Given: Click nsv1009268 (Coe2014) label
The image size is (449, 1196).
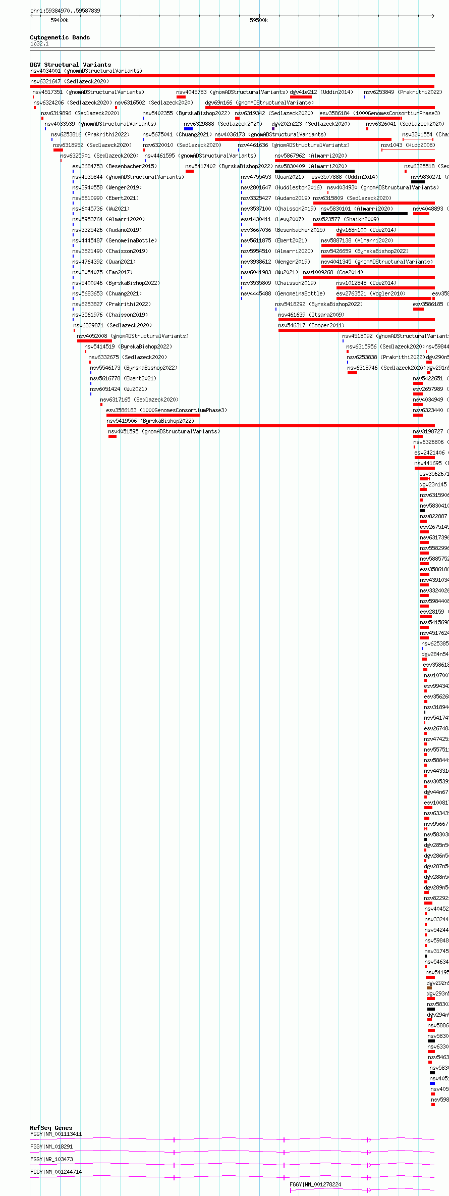Looking at the screenshot, I should pyautogui.click(x=333, y=272).
